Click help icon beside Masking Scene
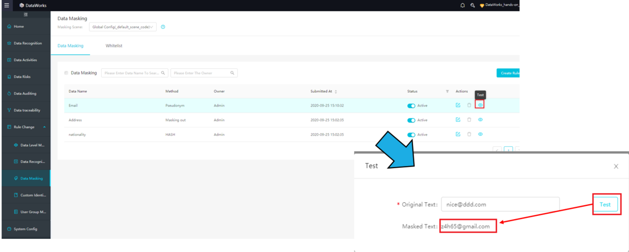 [x=163, y=27]
